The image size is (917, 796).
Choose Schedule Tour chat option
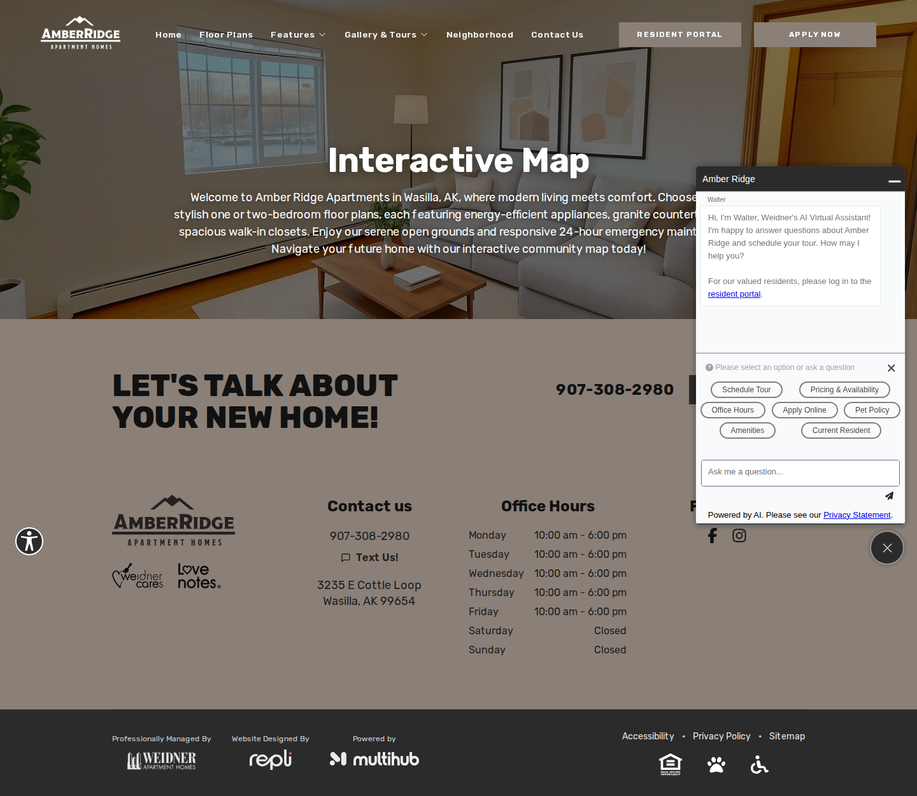pyautogui.click(x=746, y=390)
